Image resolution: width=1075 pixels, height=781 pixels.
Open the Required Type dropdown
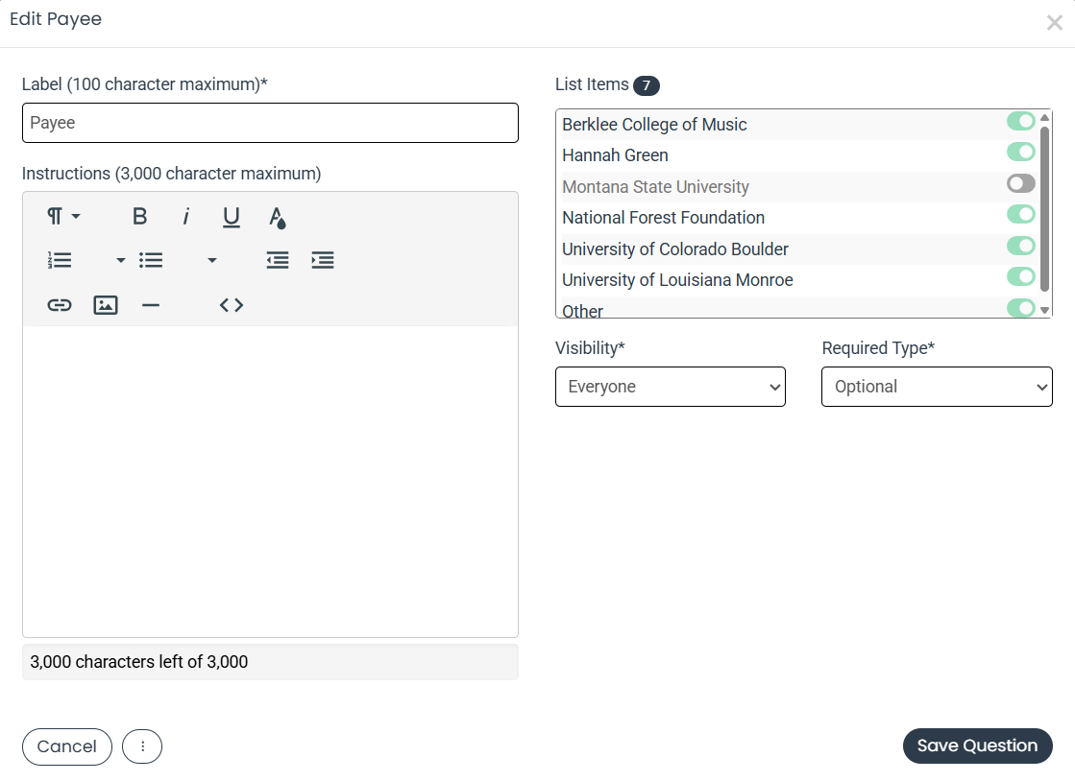(x=937, y=387)
